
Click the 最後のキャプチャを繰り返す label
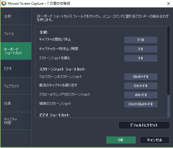tap(58, 85)
